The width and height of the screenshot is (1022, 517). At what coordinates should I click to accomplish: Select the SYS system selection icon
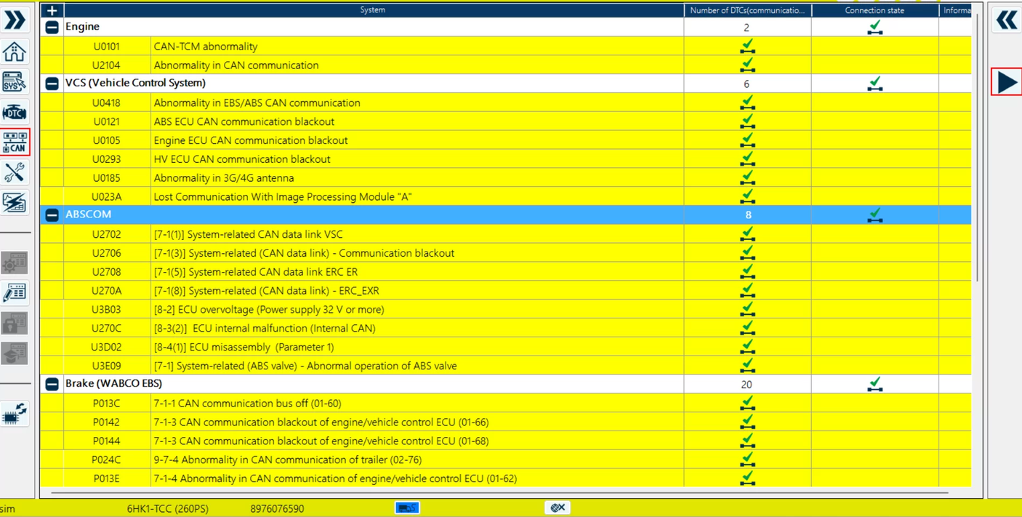pyautogui.click(x=15, y=82)
